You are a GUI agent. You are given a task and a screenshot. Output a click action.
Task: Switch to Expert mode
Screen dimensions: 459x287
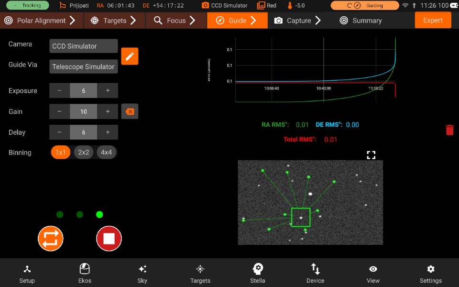(x=433, y=20)
